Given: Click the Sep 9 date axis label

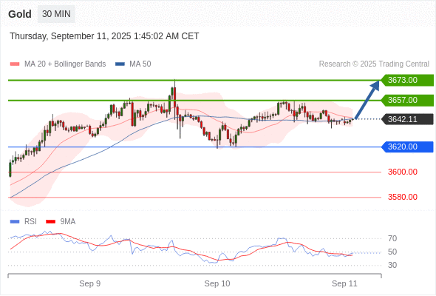Looking at the screenshot, I should [90, 283].
